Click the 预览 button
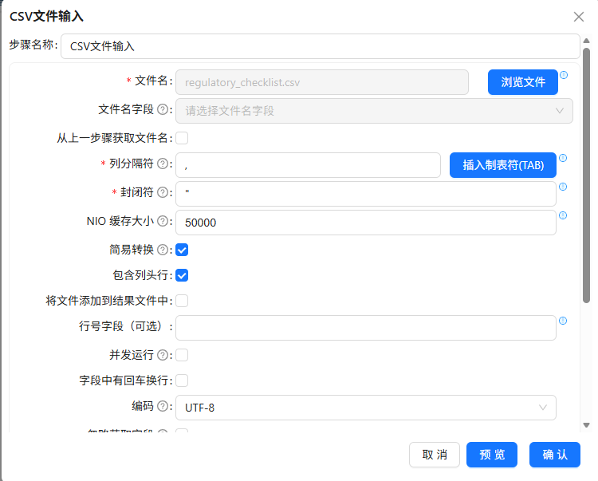The height and width of the screenshot is (481, 598). [x=492, y=455]
